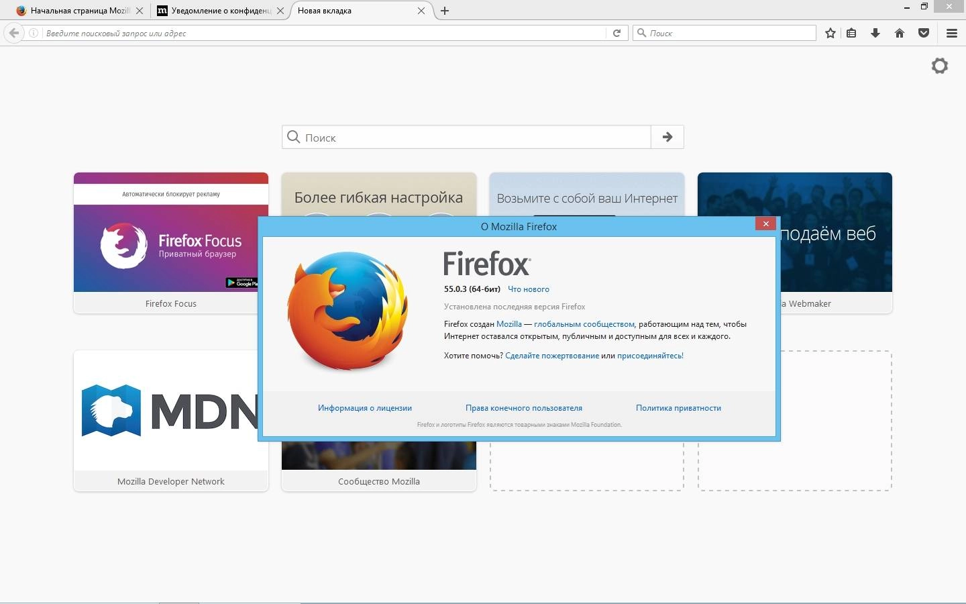Show bookmarks list icon
Screen dimensions: 966x604
tap(851, 33)
